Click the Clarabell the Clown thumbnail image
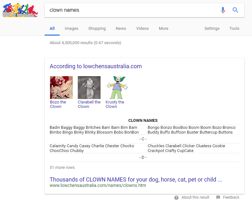Image resolution: width=252 pixels, height=205 pixels. 89,87
